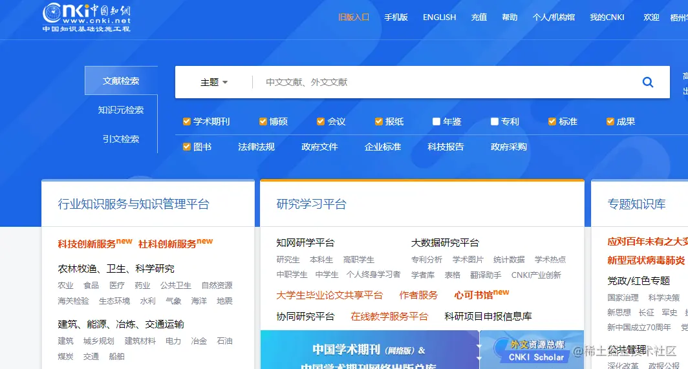Click the CNKI logo

point(87,17)
